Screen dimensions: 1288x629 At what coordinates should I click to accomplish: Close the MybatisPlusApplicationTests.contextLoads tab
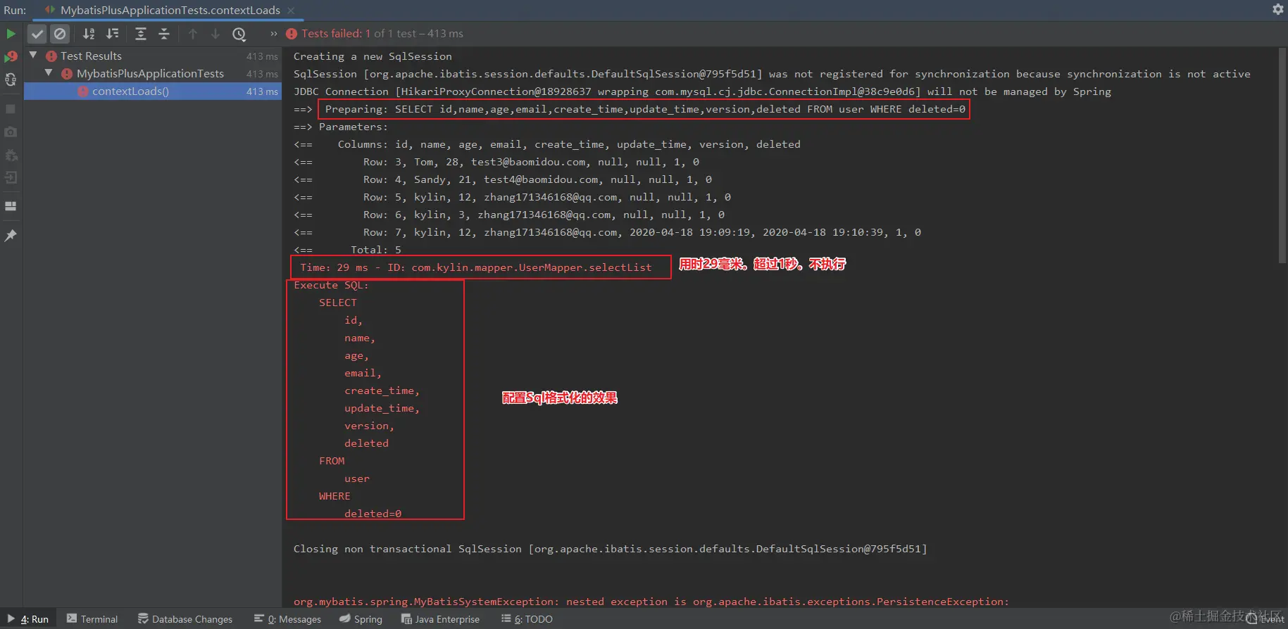[291, 10]
